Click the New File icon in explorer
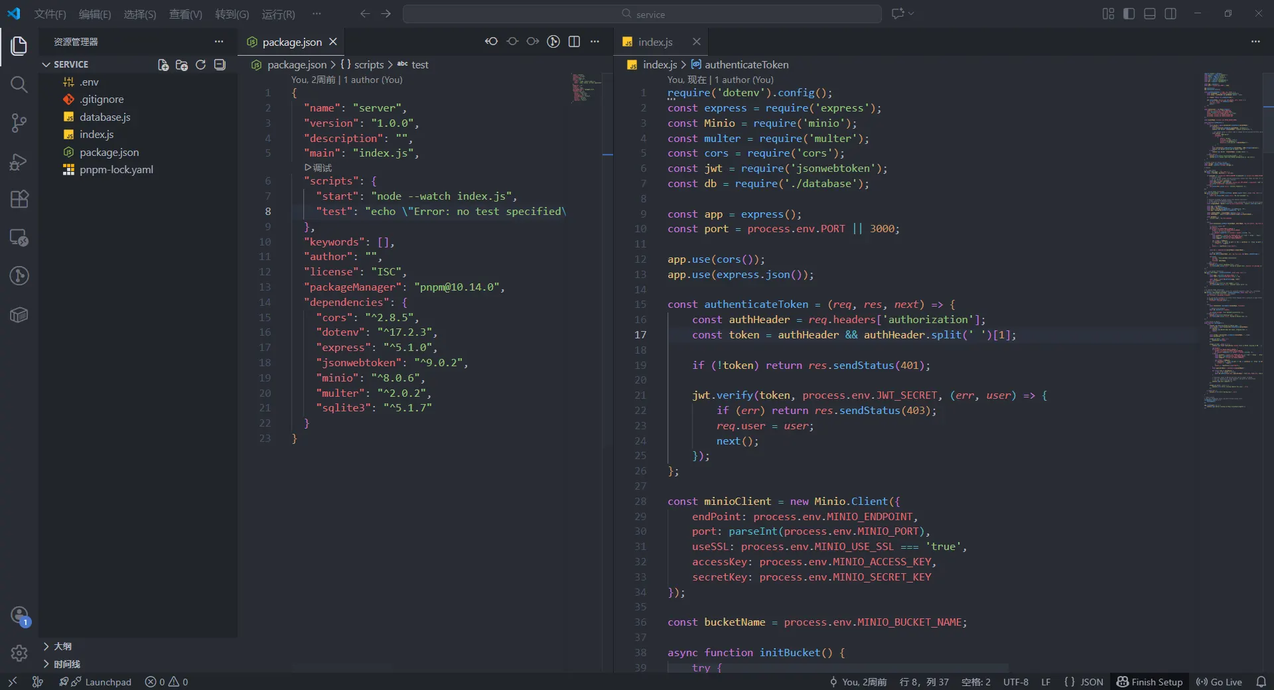Image resolution: width=1274 pixels, height=690 pixels. [163, 64]
